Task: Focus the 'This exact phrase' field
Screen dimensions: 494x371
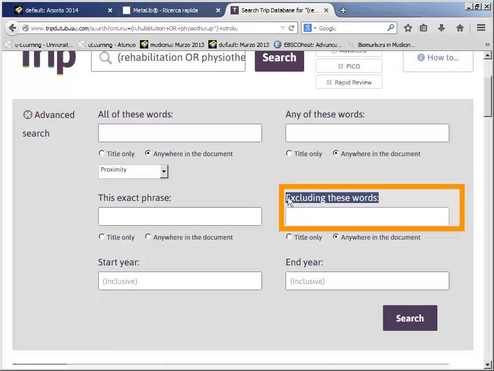Action: [180, 216]
